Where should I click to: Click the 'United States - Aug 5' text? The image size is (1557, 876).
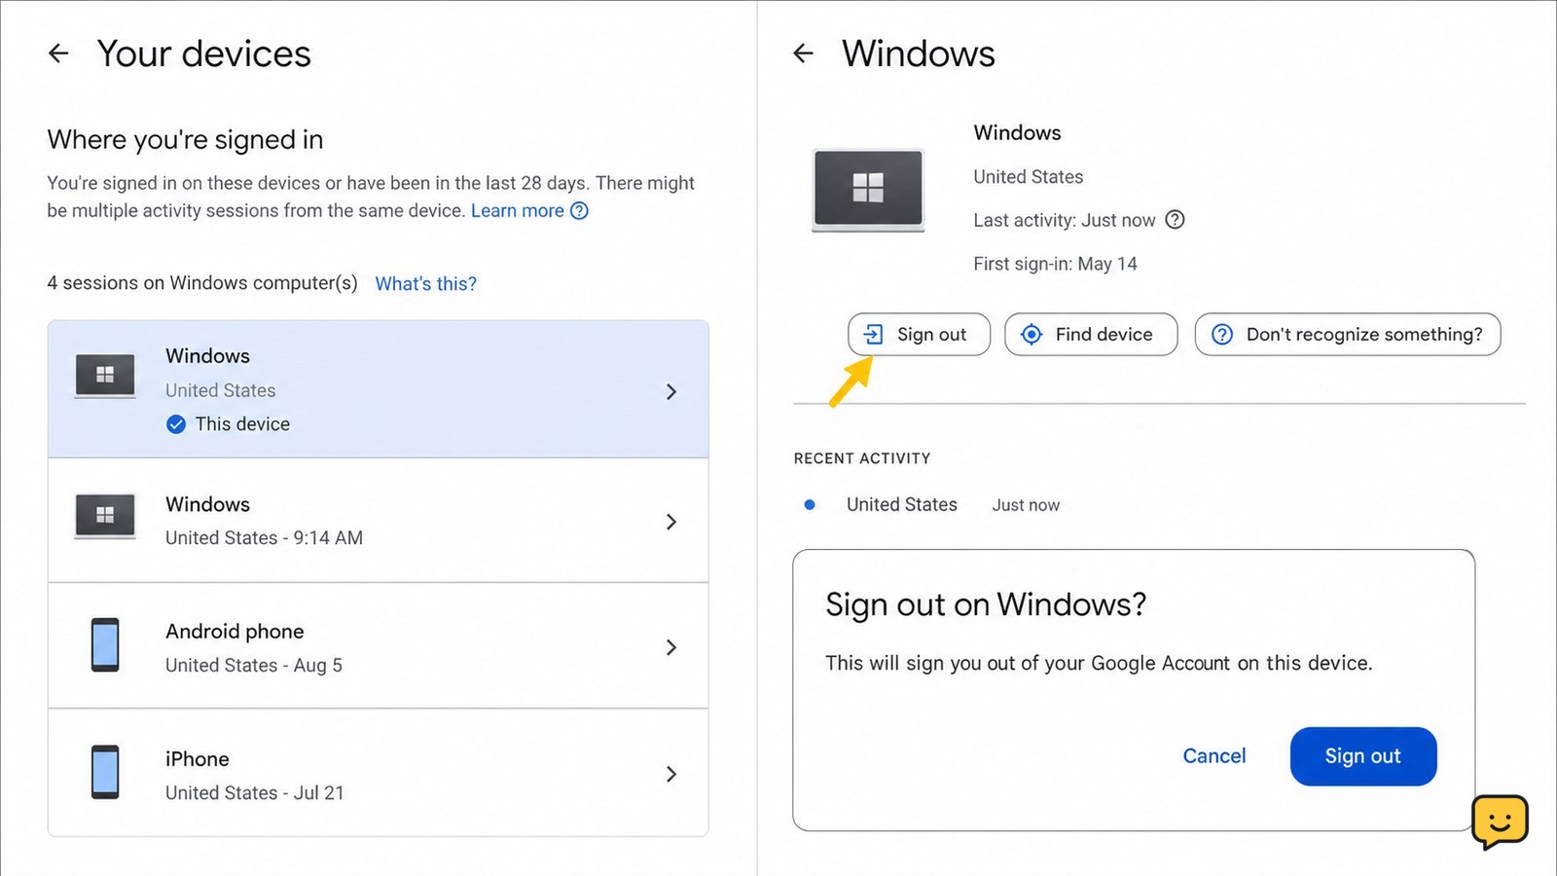pos(254,666)
